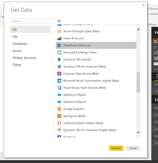
Task: Click the Connect button
Action: [x=116, y=148]
